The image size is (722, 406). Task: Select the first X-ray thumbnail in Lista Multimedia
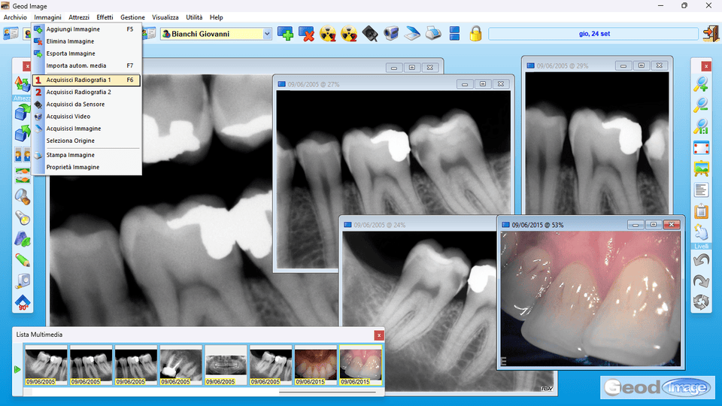point(46,365)
